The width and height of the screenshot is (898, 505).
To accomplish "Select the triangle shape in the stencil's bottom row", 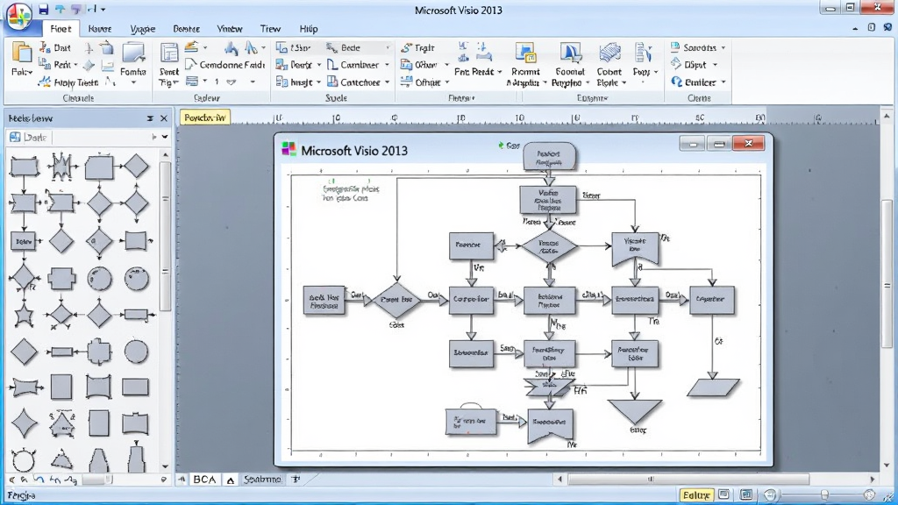I will click(x=61, y=459).
